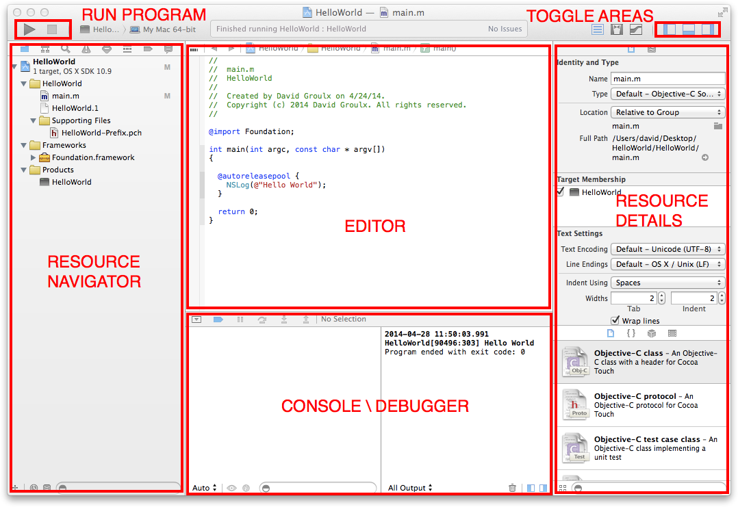Toggle breakpoints in the debug bar
Viewport: 738px width, 507px height.
[x=218, y=320]
